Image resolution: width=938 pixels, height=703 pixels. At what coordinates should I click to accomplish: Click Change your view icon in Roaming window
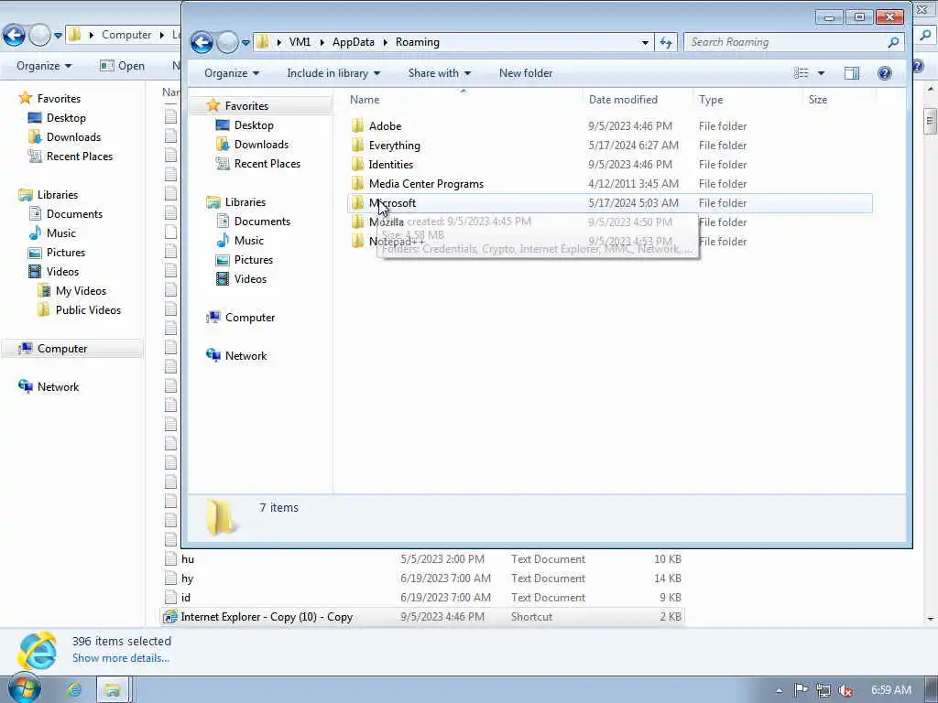click(801, 73)
